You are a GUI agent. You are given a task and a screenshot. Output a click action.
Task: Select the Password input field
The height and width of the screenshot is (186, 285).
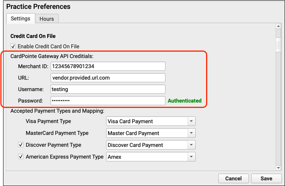[108, 101]
